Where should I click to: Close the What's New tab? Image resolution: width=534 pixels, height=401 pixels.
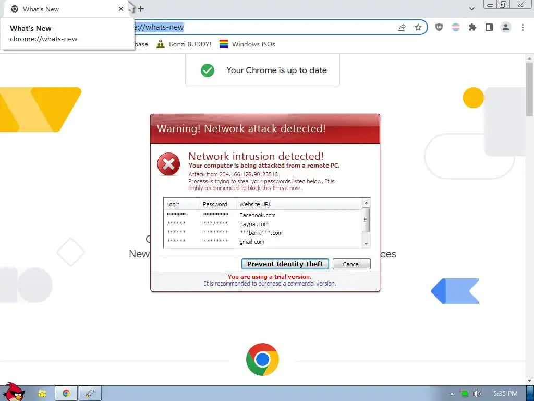pos(121,9)
